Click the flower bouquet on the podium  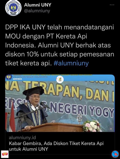coord(92,126)
